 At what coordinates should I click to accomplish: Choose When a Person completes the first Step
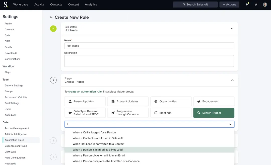coord(149,161)
